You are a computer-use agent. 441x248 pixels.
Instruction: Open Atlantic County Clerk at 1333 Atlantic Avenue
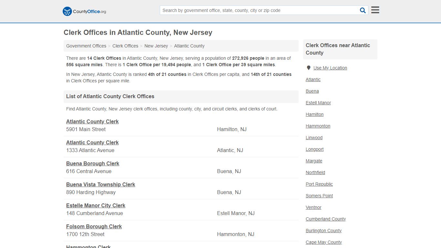coord(92,142)
